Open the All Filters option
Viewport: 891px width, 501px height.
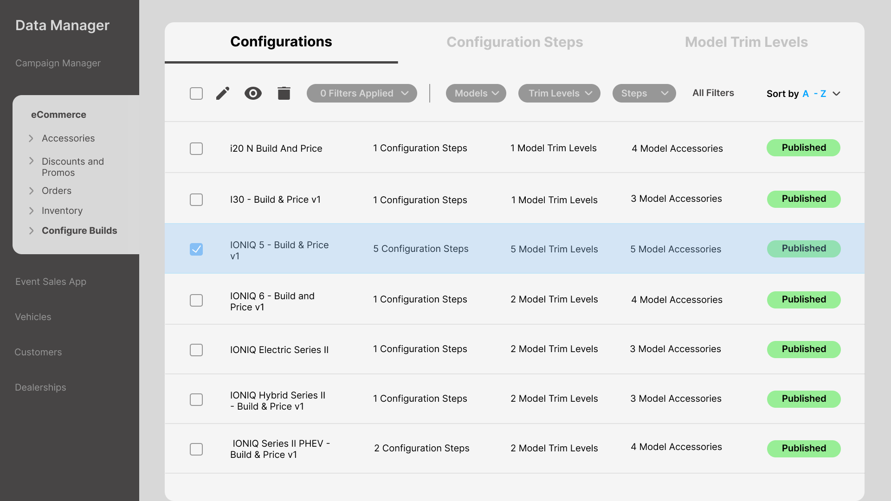713,93
